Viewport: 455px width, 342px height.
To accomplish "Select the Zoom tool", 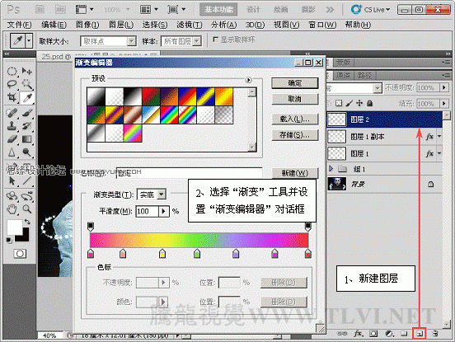I will coord(27,208).
